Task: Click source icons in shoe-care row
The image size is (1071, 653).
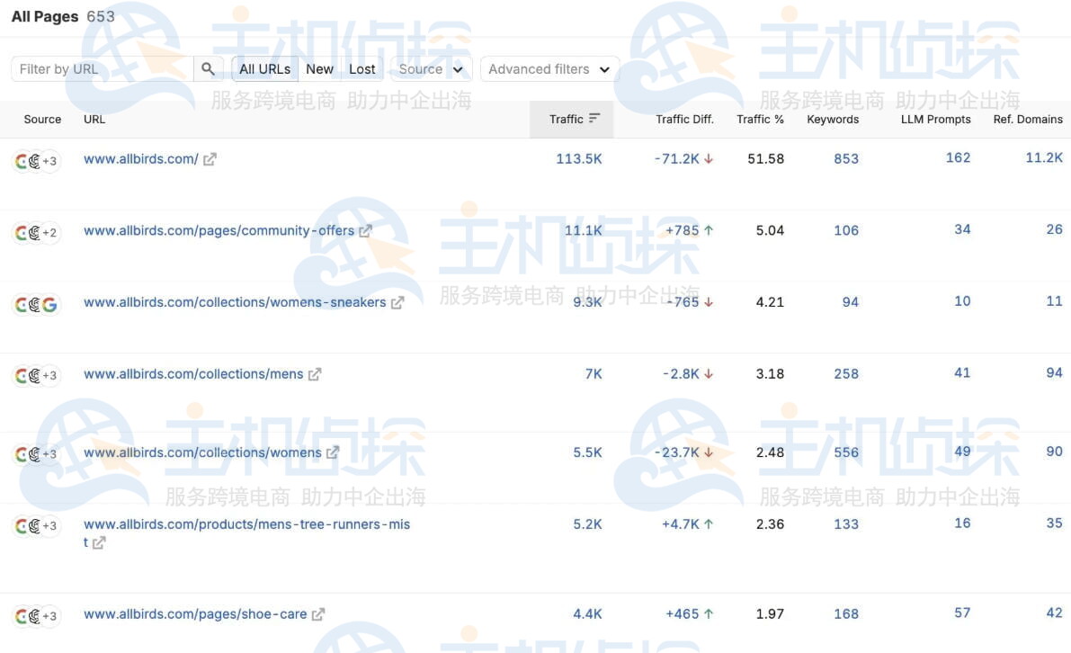Action: pyautogui.click(x=36, y=616)
